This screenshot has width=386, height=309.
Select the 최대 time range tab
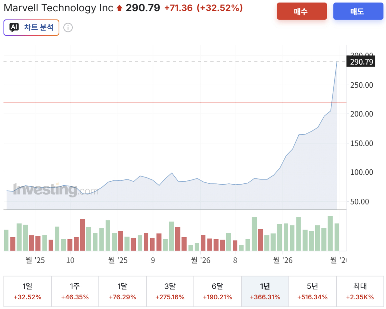click(360, 291)
